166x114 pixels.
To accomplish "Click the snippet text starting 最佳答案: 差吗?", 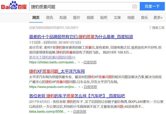I will 95,50.
